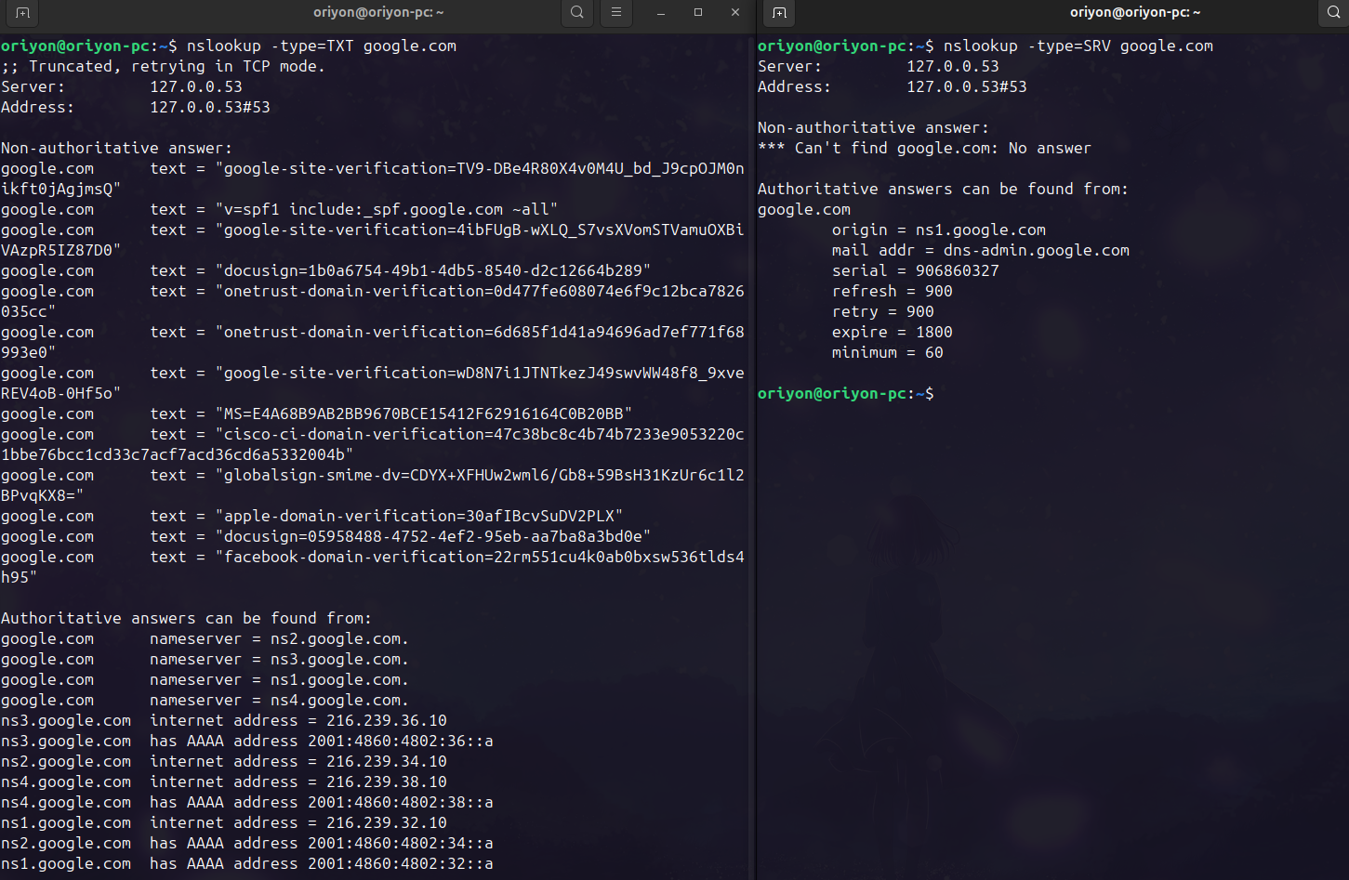Click the refresh = 900 line
The width and height of the screenshot is (1349, 880).
pos(893,291)
